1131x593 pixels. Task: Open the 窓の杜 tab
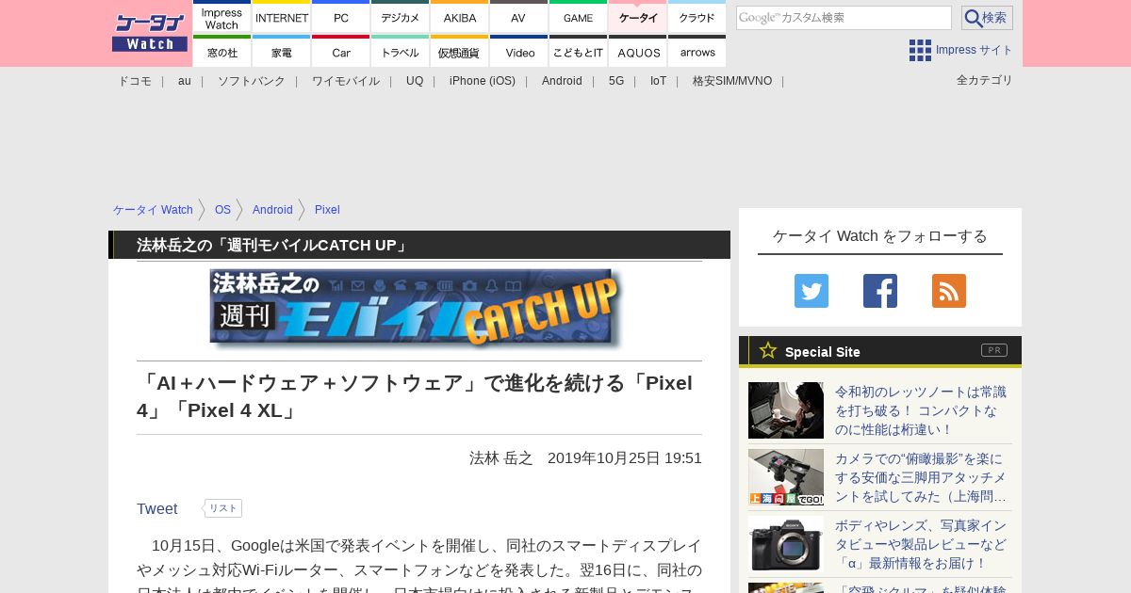click(222, 52)
